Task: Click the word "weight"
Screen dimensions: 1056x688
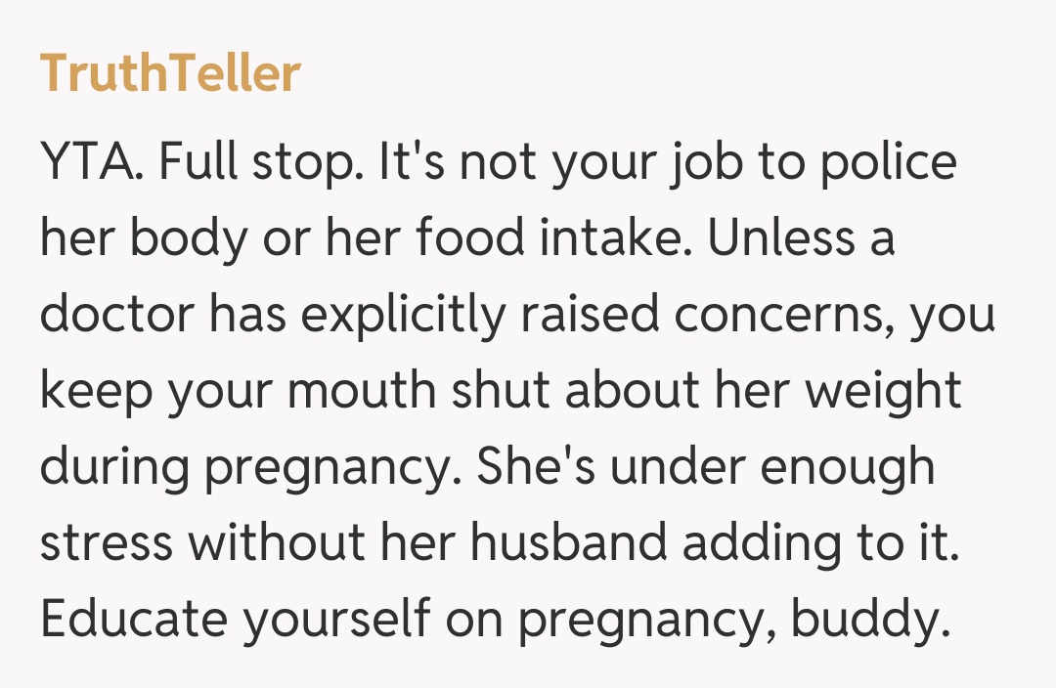Action: pyautogui.click(x=882, y=391)
